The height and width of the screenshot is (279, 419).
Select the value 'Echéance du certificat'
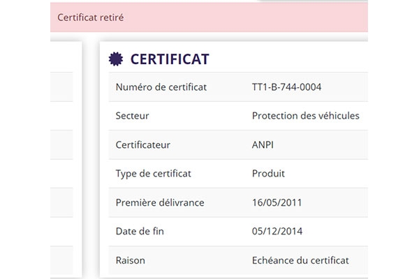click(x=300, y=261)
